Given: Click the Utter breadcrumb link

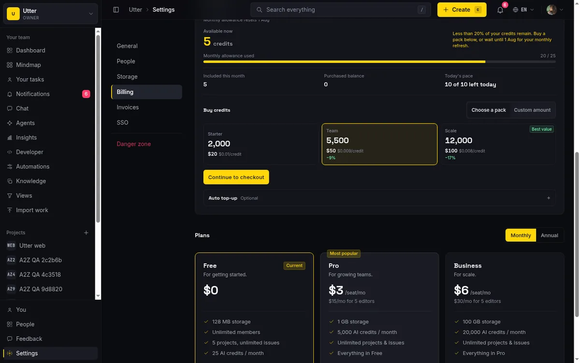Looking at the screenshot, I should coord(135,10).
